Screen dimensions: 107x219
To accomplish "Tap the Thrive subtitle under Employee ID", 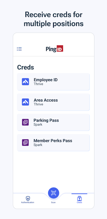I will coord(38,84).
